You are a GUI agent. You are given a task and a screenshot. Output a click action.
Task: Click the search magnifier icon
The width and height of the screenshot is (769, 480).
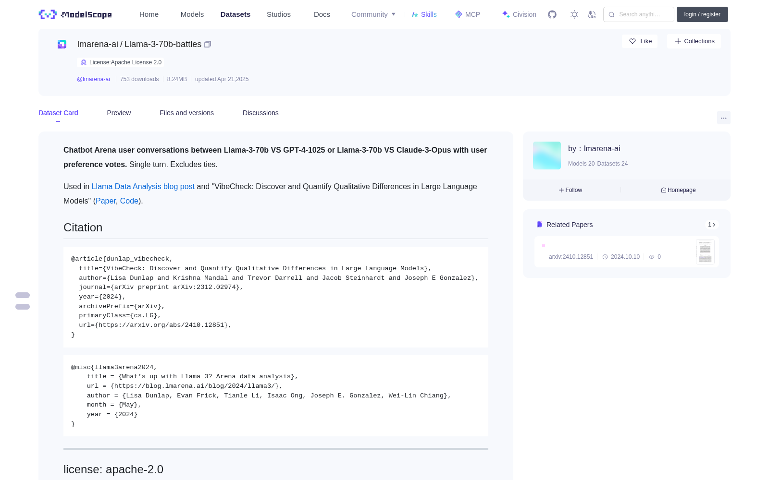pos(611,14)
